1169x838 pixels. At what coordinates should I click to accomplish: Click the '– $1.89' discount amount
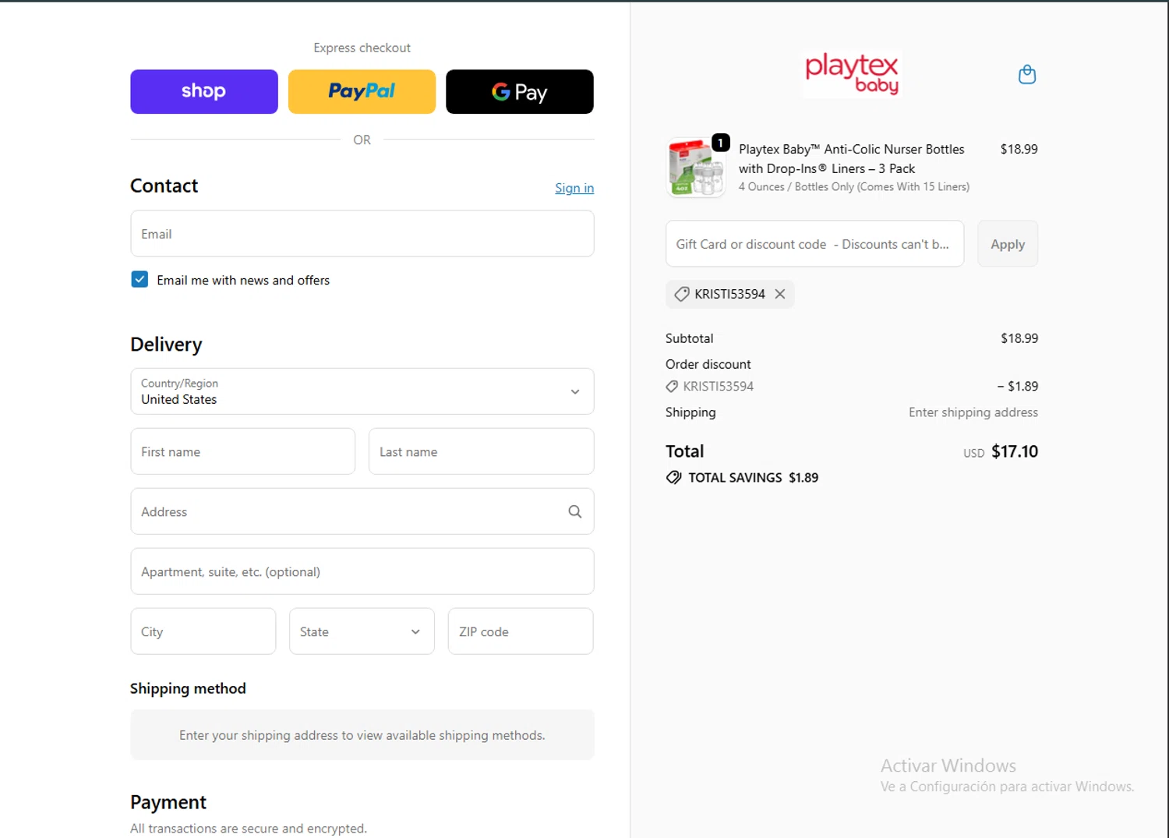tap(1018, 386)
